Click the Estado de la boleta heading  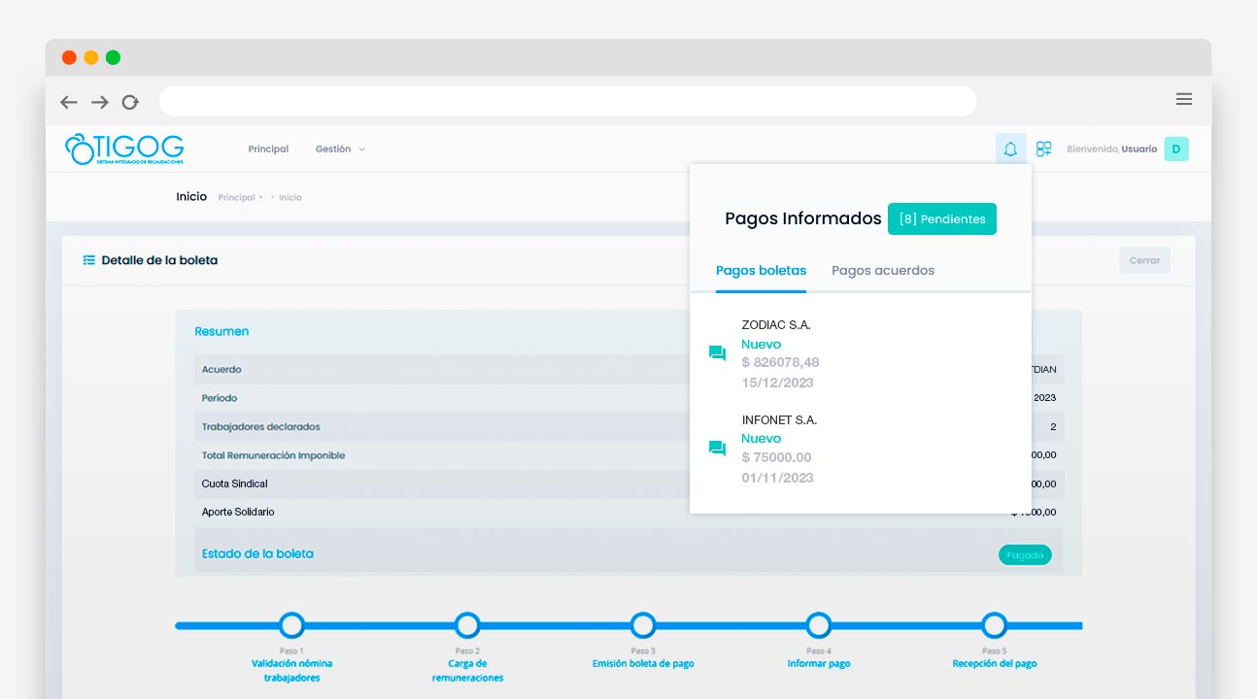click(257, 553)
